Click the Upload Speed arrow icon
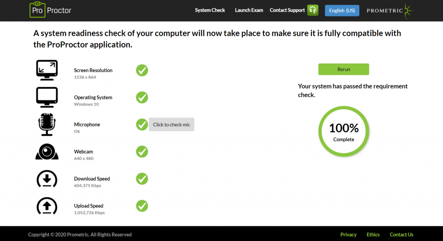Image resolution: width=443 pixels, height=241 pixels. tap(47, 206)
